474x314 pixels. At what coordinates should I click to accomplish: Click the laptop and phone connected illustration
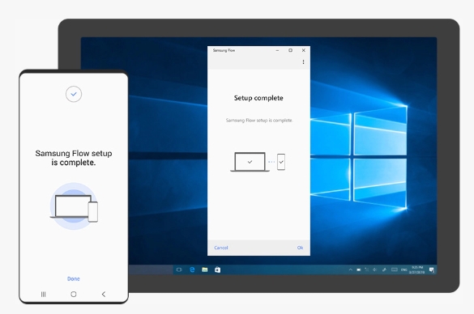tap(258, 162)
